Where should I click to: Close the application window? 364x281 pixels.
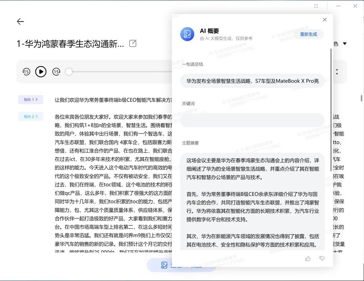coord(355,6)
